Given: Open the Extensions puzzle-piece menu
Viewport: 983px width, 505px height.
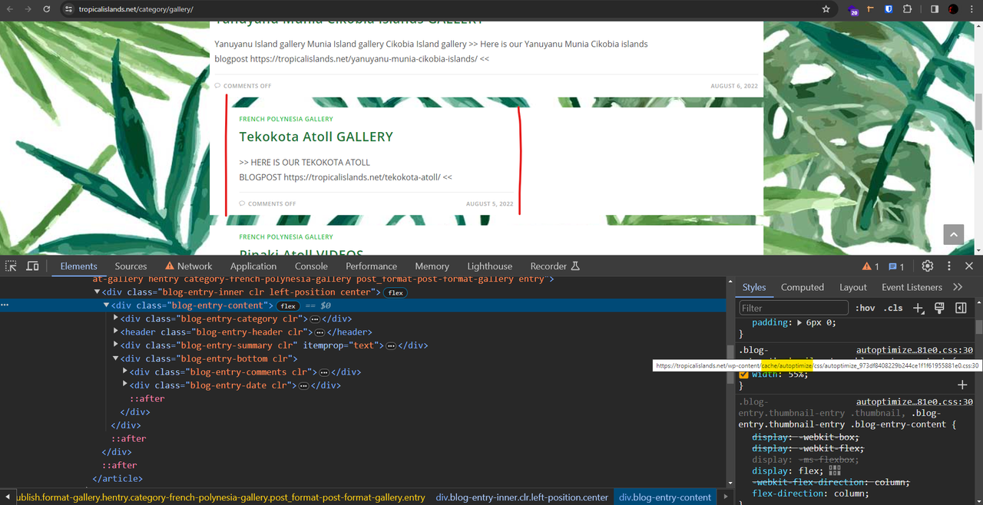Looking at the screenshot, I should click(x=907, y=9).
